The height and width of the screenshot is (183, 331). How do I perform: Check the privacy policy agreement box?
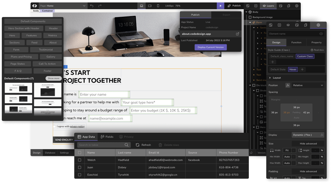click(x=54, y=126)
